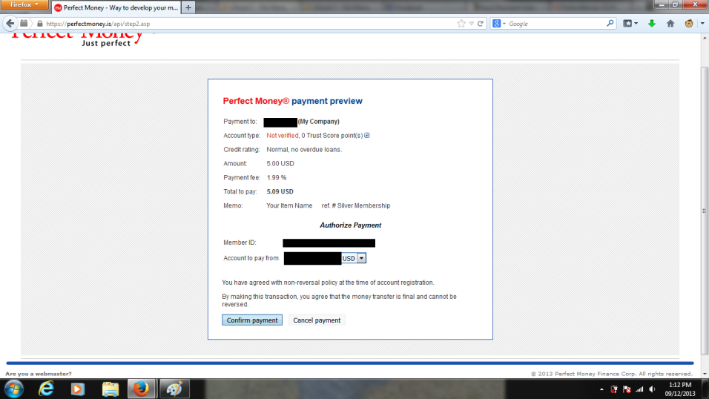Viewport: 709px width, 399px height.
Task: Open Windows Explorer folder in the taskbar
Action: (110, 389)
